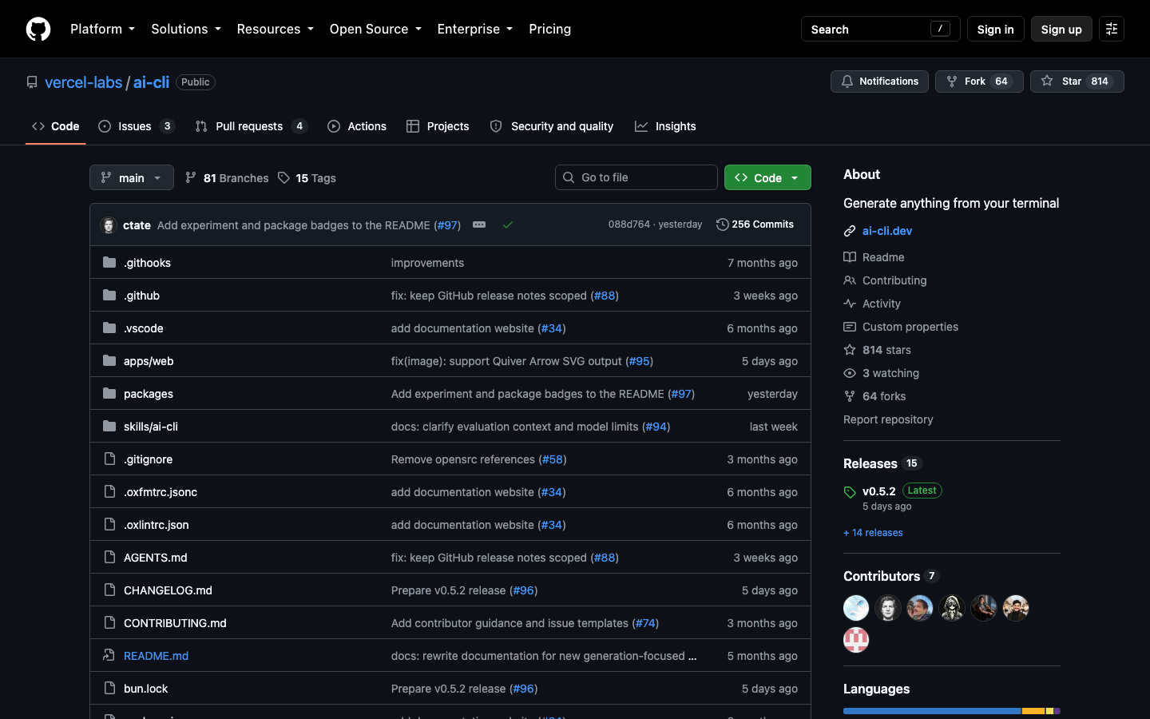Click the history clock icon next to 256 Commits
Screen dimensions: 1150x719
click(x=723, y=224)
